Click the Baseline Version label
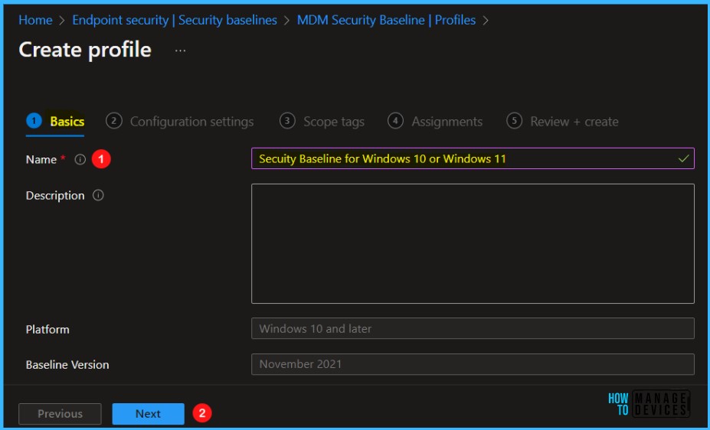Screen dimensions: 710x430 67,365
